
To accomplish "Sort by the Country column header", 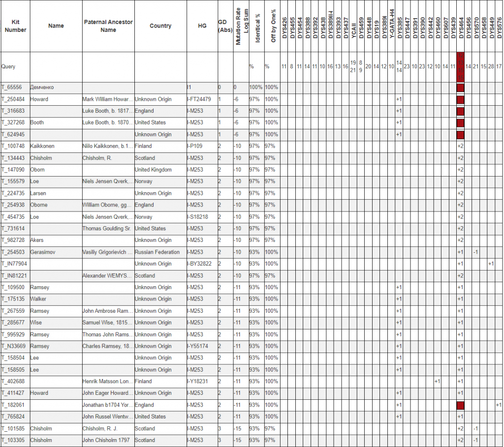I will [x=160, y=26].
